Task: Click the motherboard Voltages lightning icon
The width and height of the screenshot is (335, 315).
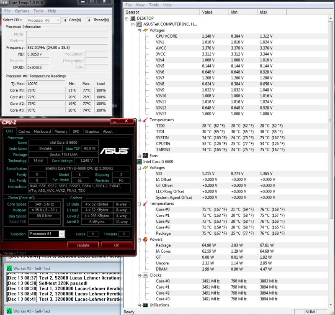Action: pos(145,30)
